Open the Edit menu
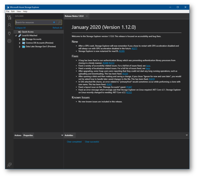The height and width of the screenshot is (176, 197). [13, 12]
